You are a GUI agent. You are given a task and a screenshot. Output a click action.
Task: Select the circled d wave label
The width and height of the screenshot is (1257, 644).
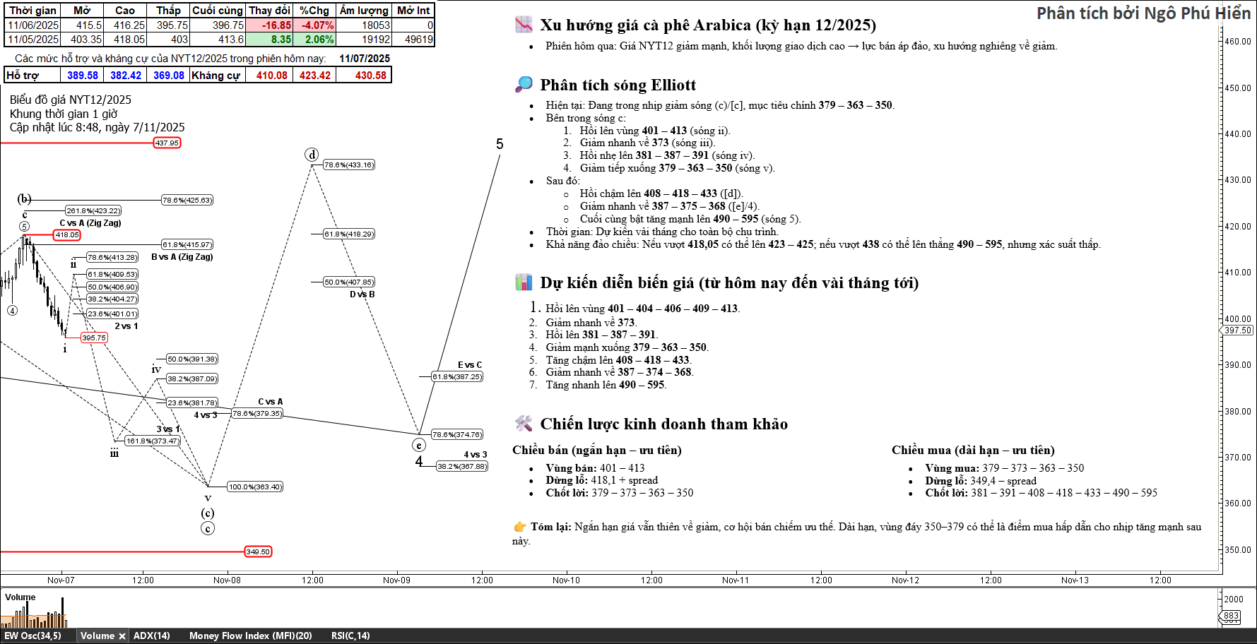click(x=312, y=155)
